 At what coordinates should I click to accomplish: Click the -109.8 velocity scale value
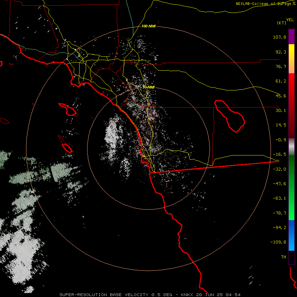coord(278,242)
